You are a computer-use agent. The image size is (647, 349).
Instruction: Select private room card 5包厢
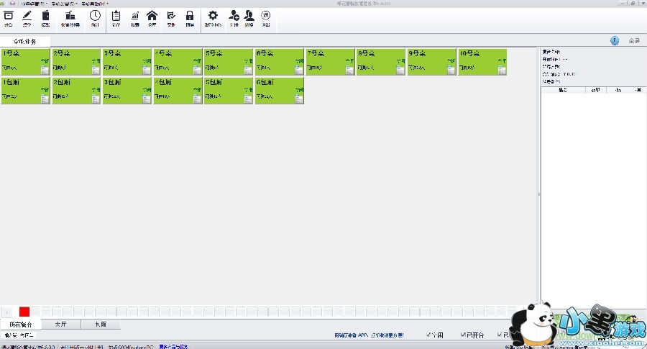click(228, 91)
